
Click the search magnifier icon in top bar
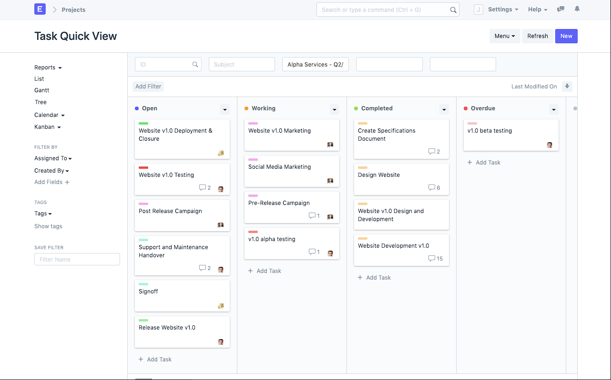point(453,10)
